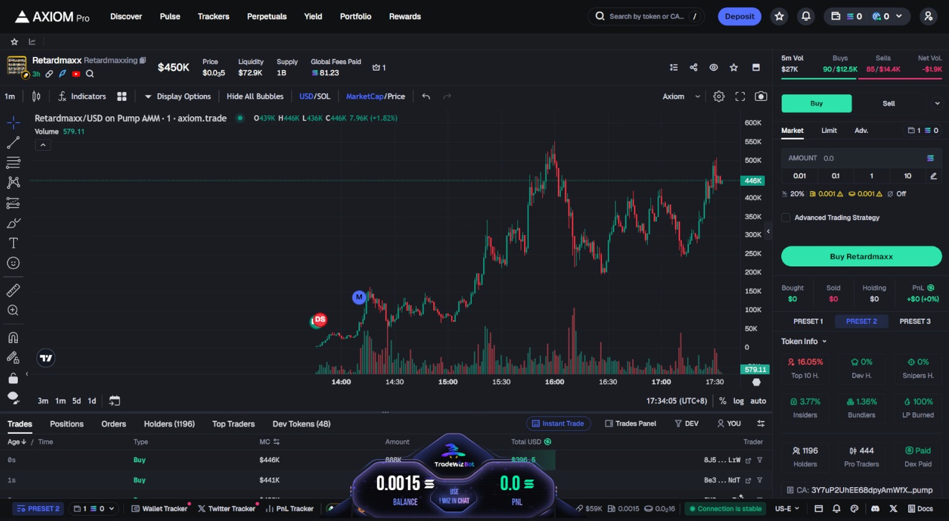Viewport: 949px width, 521px height.
Task: Open the favorites star in top bar
Action: tap(779, 17)
